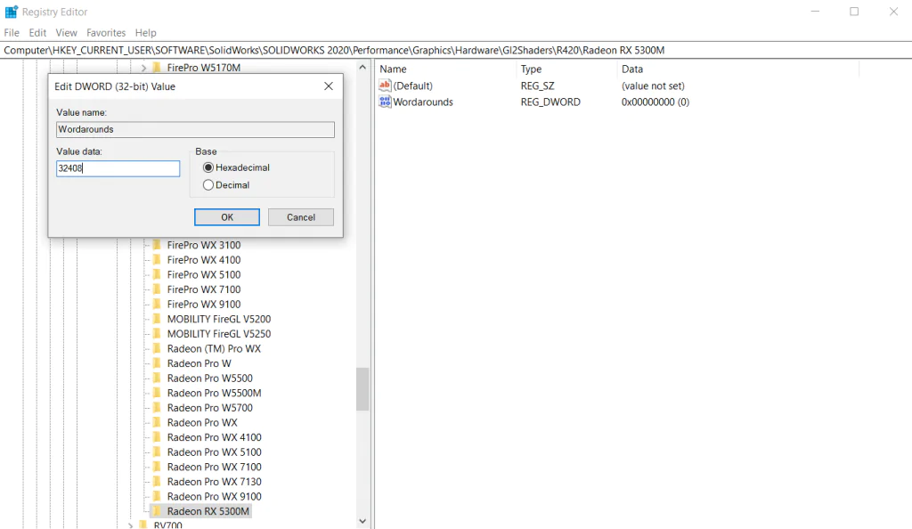Select the Radeon Pro WX 9100 key
The width and height of the screenshot is (912, 529).
tap(214, 496)
